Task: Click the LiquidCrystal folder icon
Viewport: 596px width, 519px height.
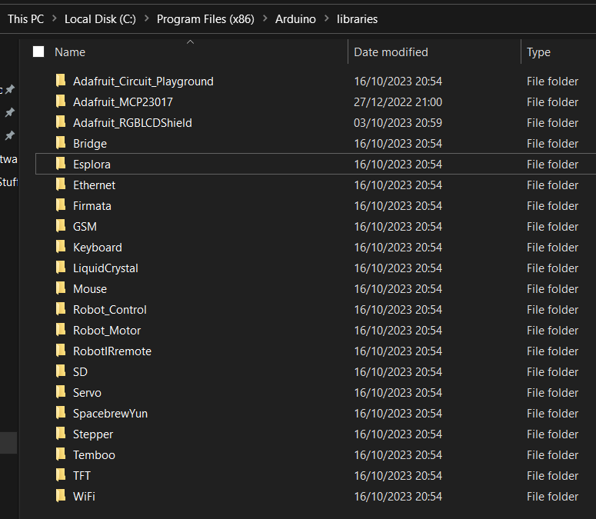Action: point(61,268)
